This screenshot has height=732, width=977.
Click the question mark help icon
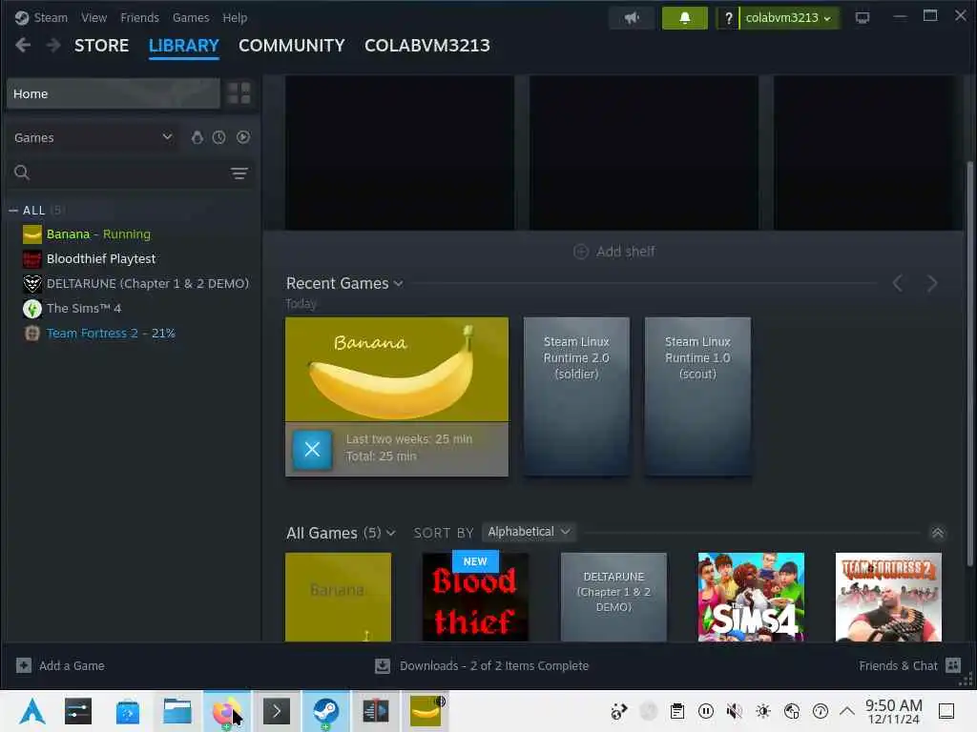(x=728, y=18)
